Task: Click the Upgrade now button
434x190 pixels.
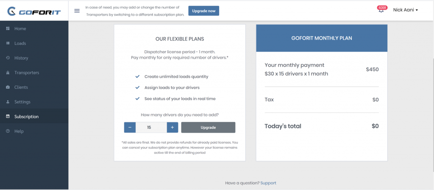Action: (204, 11)
